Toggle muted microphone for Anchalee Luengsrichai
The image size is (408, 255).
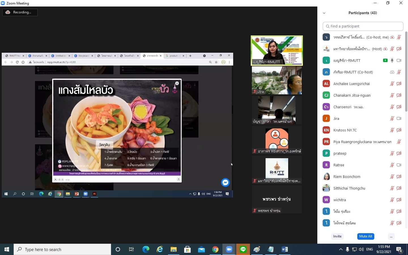(x=392, y=84)
